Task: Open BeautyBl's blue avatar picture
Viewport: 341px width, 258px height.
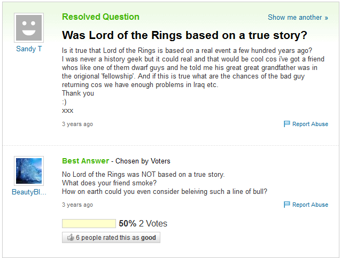Action: [29, 171]
